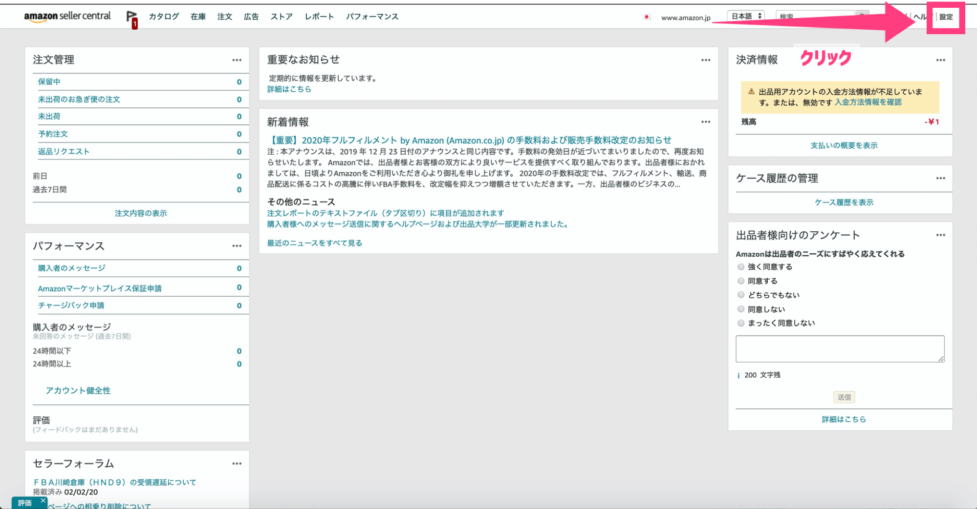Open the ストア menu
The height and width of the screenshot is (509, 977).
[x=282, y=17]
